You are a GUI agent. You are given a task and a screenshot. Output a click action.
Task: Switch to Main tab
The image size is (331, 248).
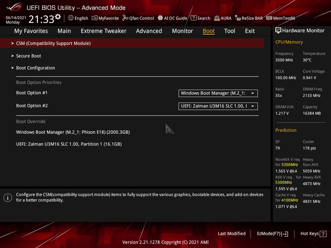pyautogui.click(x=64, y=31)
